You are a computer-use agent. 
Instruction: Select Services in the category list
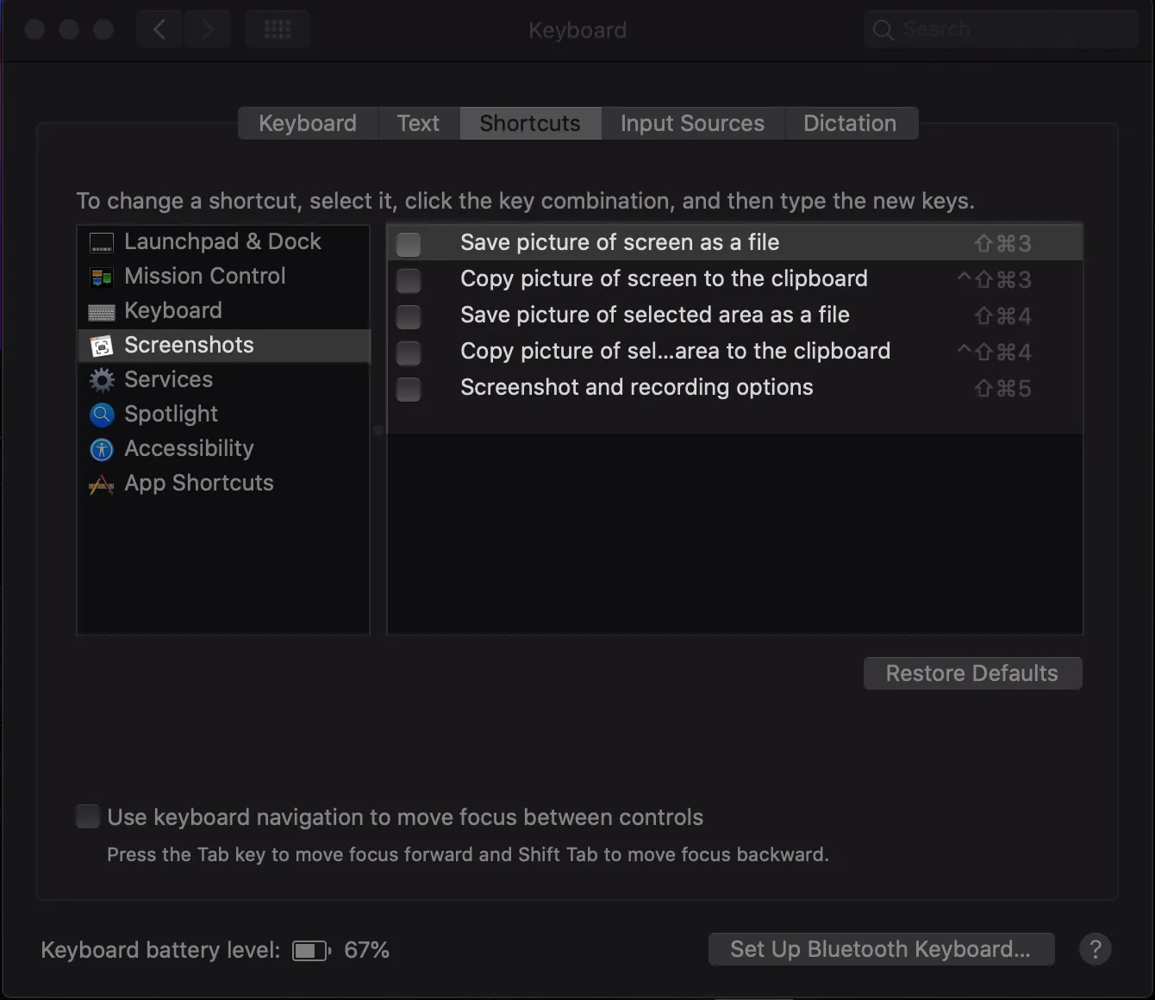[223, 380]
